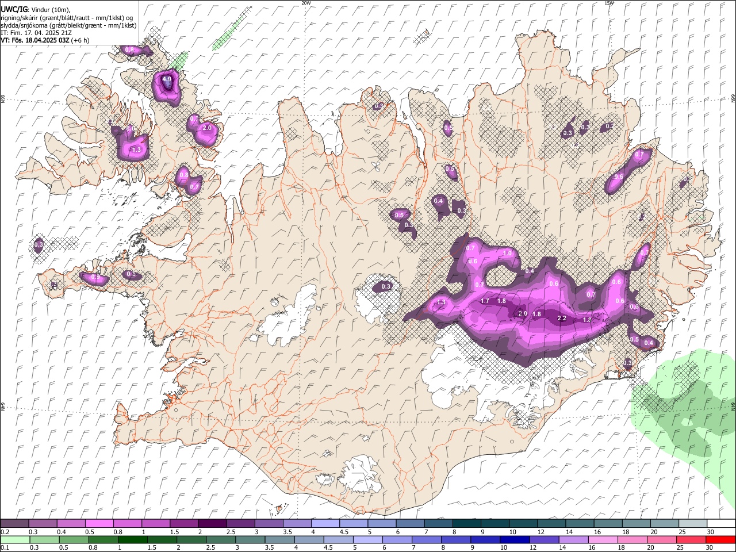Click the 'slydda/snjókoma' caption line

(x=68, y=25)
